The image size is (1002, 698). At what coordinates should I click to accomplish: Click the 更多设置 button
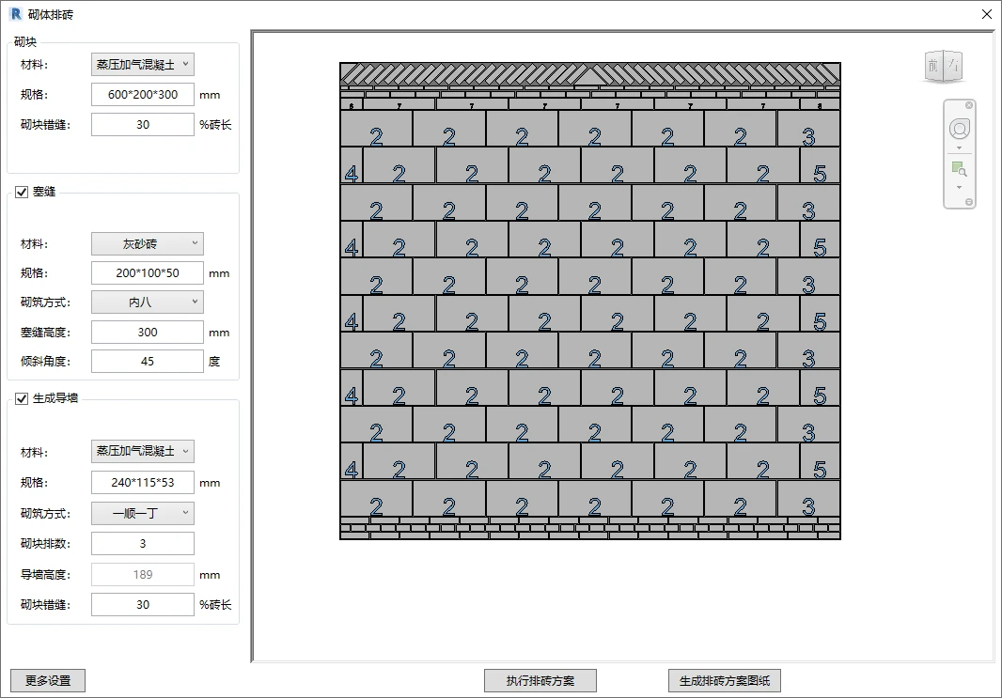[x=48, y=681]
